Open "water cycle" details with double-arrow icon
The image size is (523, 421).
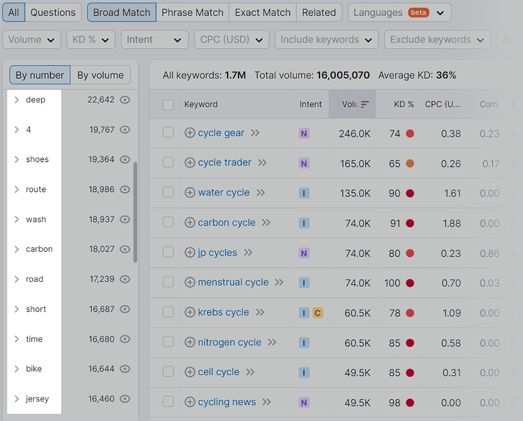[x=261, y=193]
